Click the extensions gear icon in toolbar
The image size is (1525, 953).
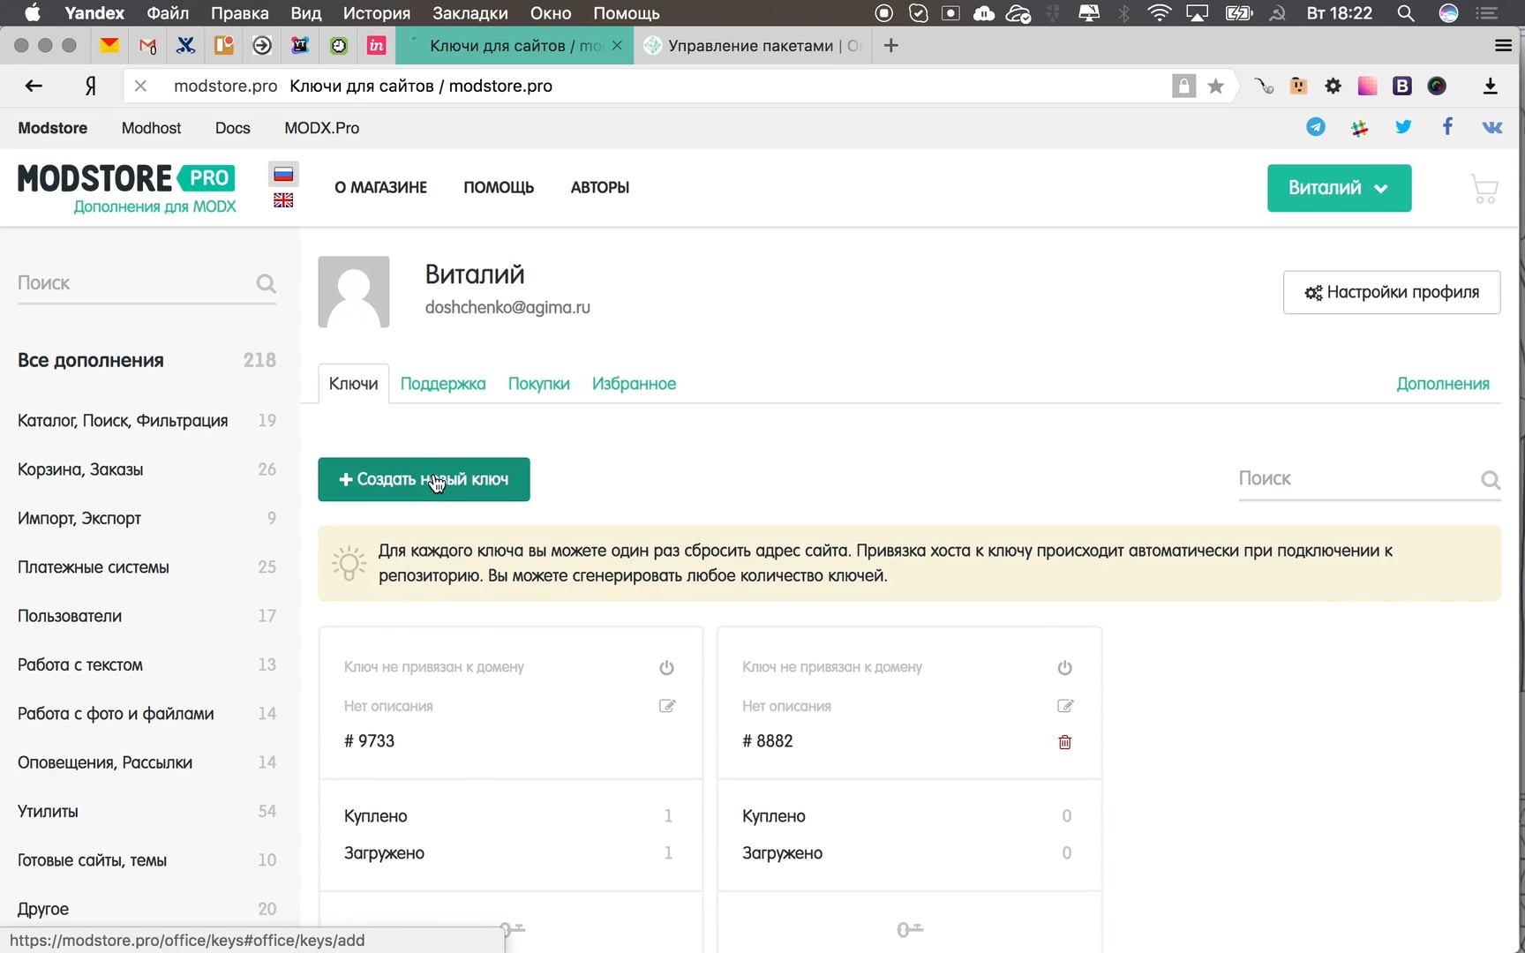pos(1333,86)
